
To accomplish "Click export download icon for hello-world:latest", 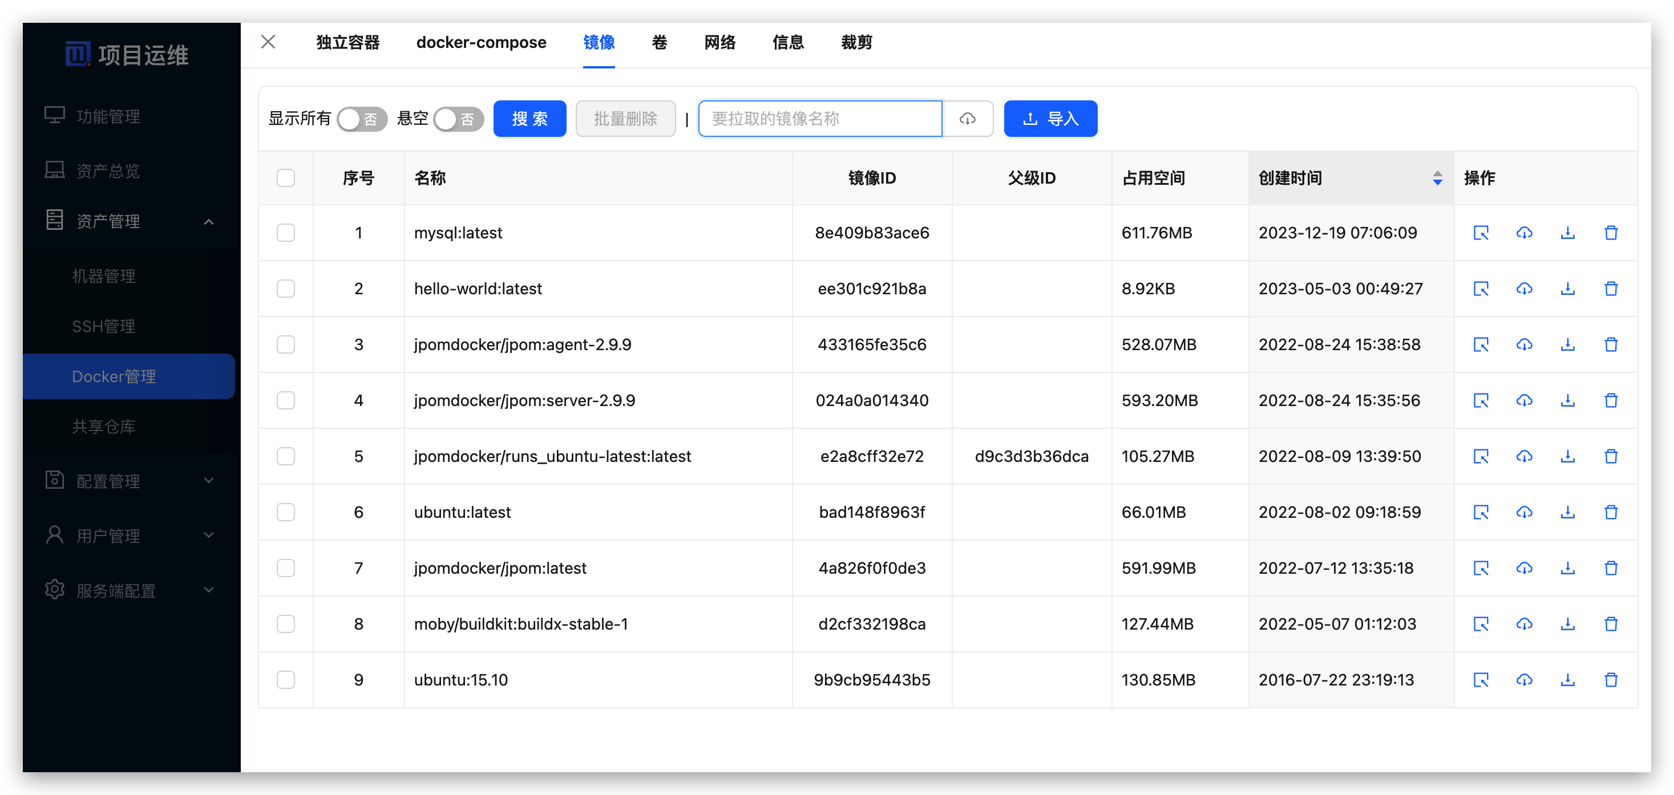I will click(x=1567, y=289).
